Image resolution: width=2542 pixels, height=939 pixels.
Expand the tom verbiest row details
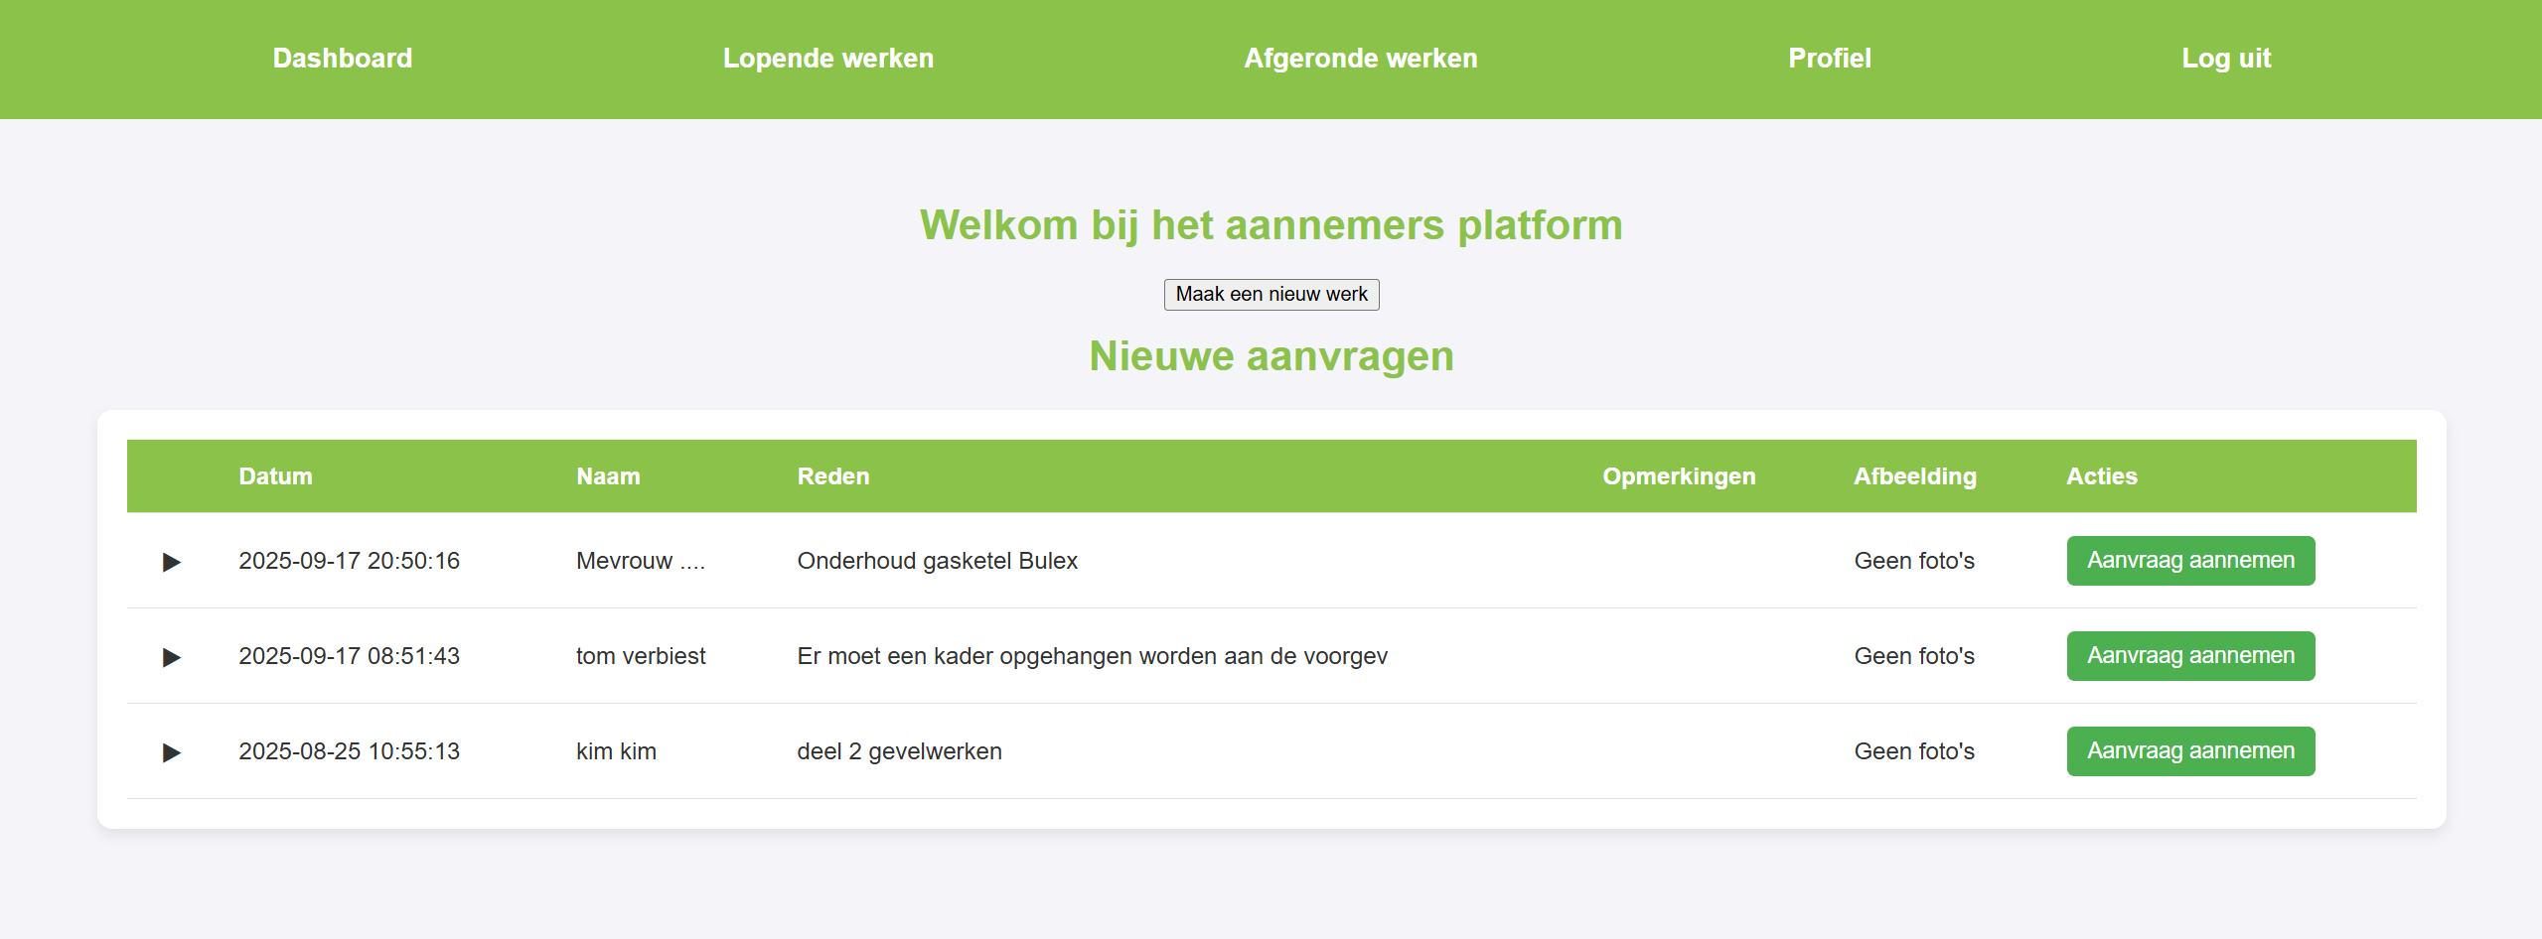point(172,657)
